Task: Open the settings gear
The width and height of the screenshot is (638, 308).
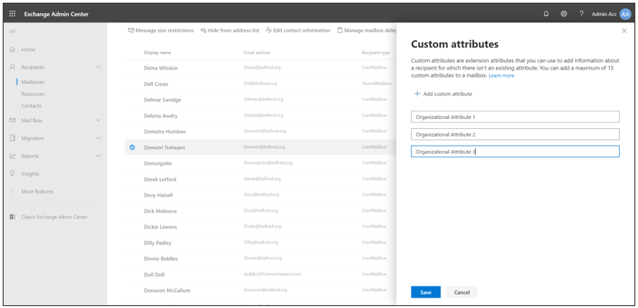Action: click(564, 14)
